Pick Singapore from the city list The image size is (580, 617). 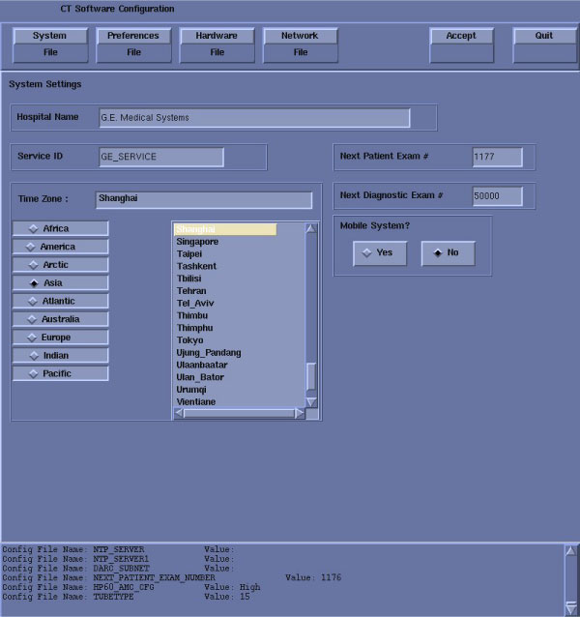(x=197, y=242)
